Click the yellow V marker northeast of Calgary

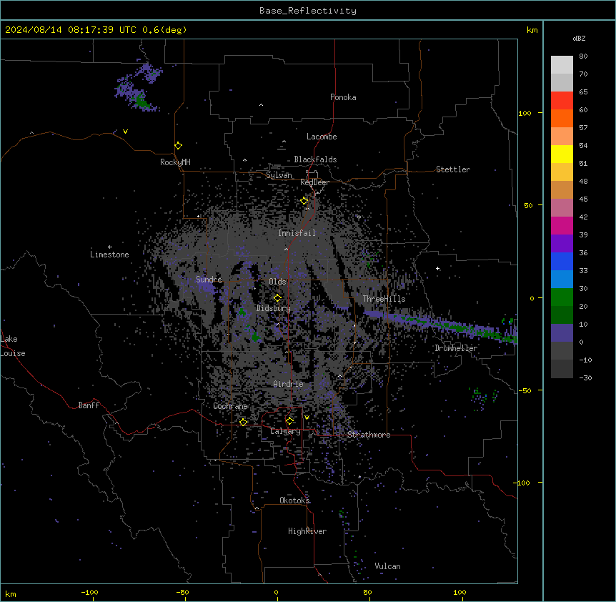pos(307,418)
